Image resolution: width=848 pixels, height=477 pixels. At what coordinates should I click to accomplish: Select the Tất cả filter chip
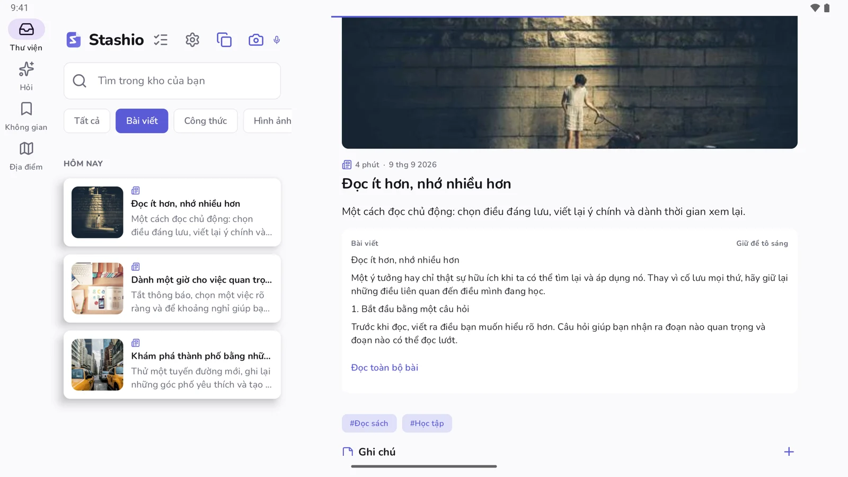tap(87, 121)
